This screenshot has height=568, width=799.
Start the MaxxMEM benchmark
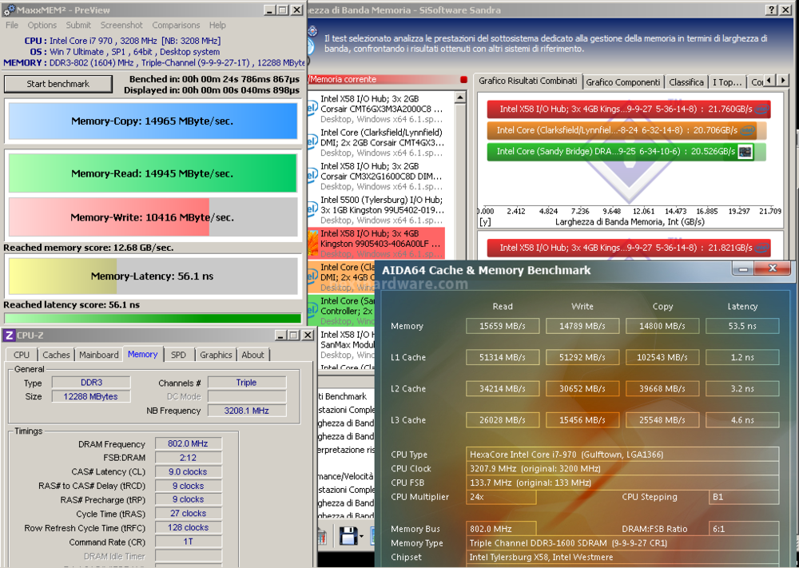58,84
